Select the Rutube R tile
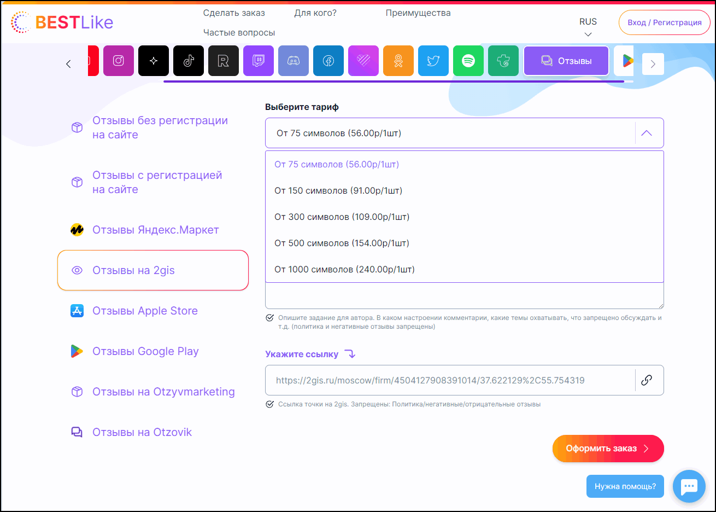This screenshot has width=716, height=512. point(224,61)
